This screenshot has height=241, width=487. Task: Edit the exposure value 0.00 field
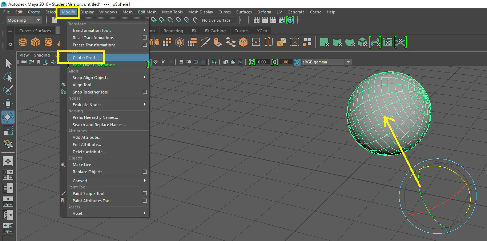pyautogui.click(x=262, y=62)
